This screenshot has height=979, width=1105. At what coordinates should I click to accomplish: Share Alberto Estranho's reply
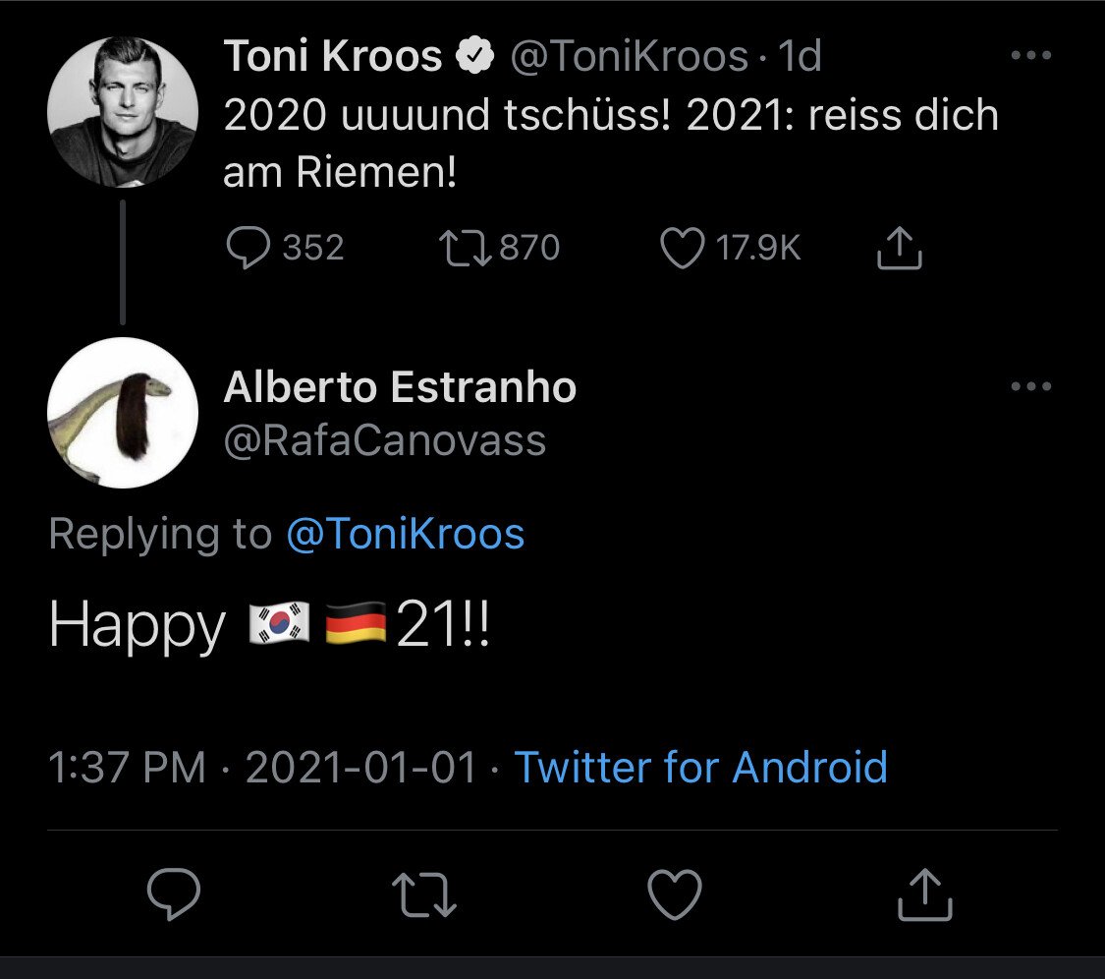925,895
